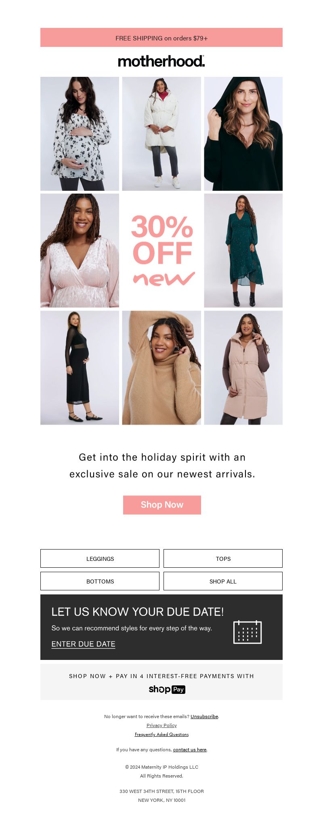Viewport: 323px width, 816px height.
Task: Click the ENTER DUE DATE link
Action: [x=83, y=644]
